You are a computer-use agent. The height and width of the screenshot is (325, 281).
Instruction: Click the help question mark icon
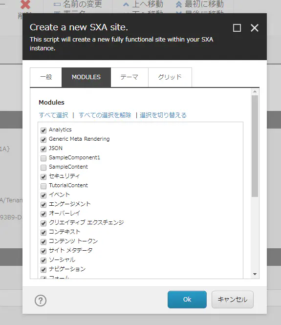(41, 301)
